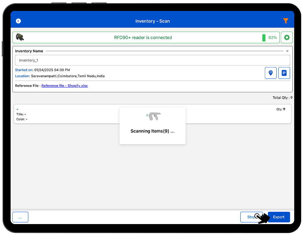The width and height of the screenshot is (303, 235).
Task: Click the green battery level icon
Action: coord(264,38)
